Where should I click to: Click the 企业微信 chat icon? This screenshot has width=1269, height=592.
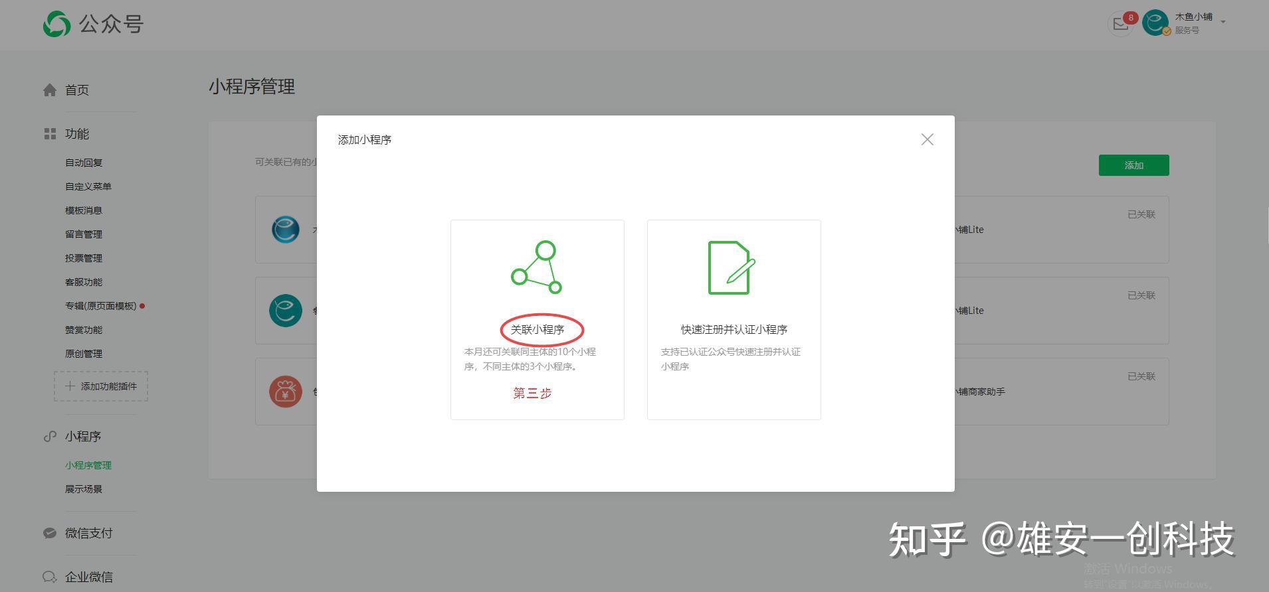[50, 577]
